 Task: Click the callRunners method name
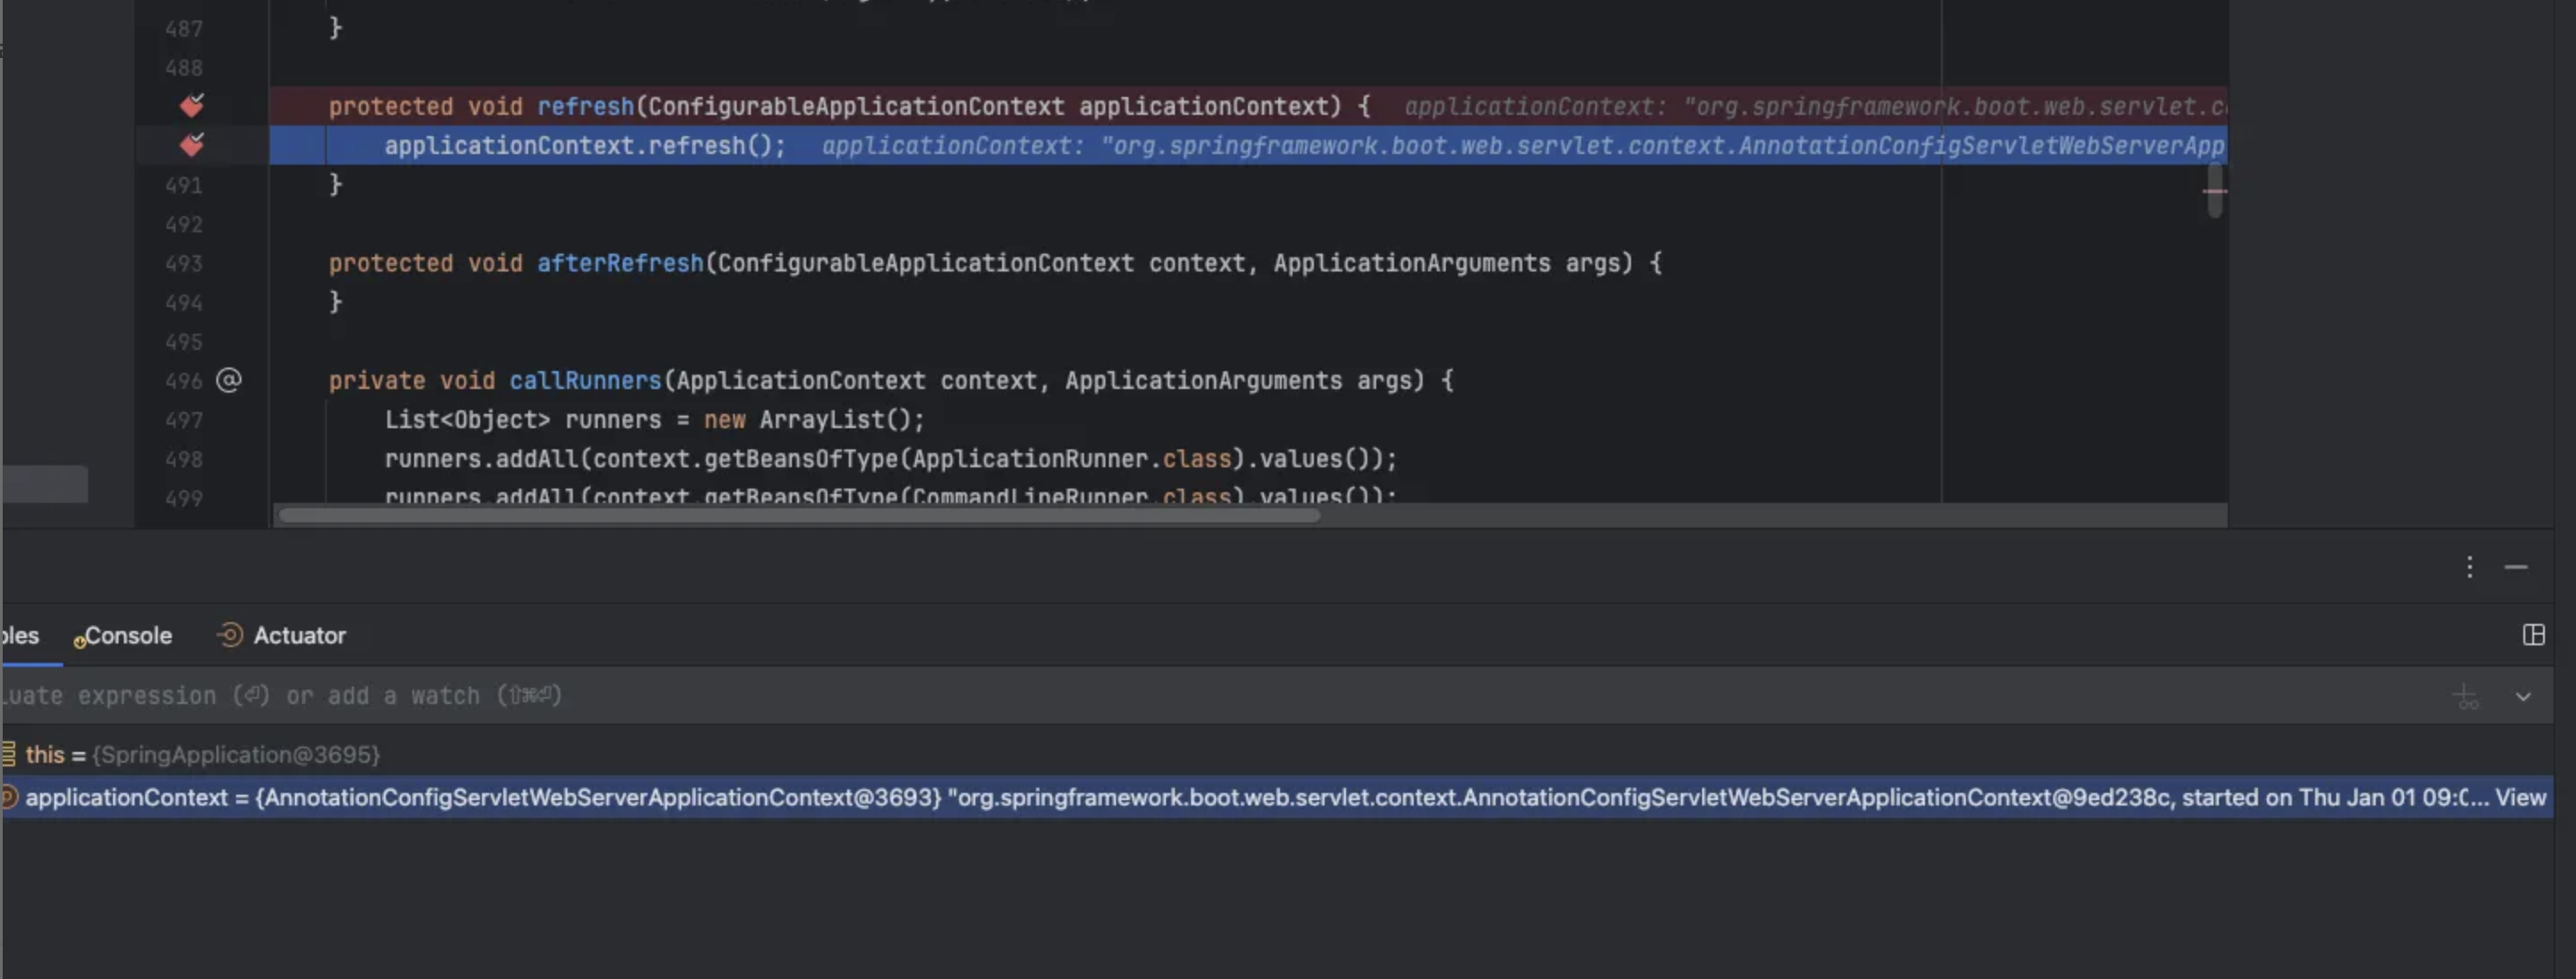(585, 381)
